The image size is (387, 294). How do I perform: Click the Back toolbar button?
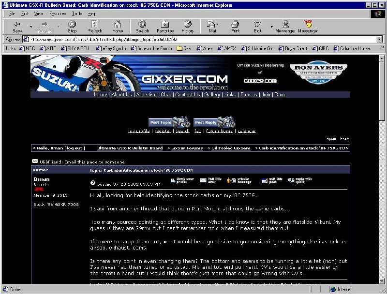click(17, 27)
